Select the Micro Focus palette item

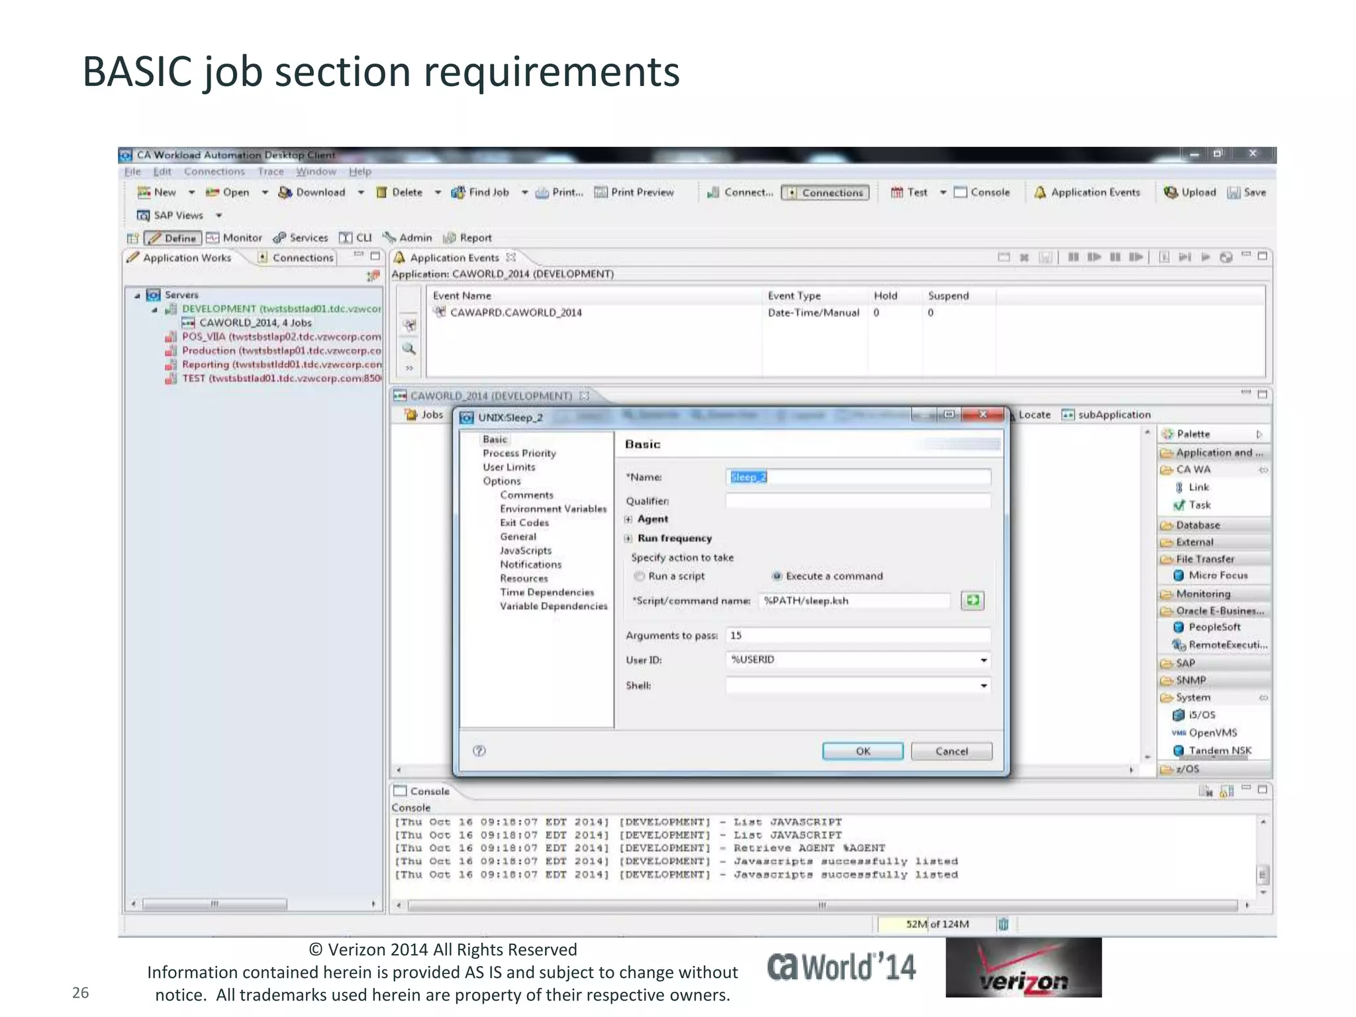(1210, 575)
